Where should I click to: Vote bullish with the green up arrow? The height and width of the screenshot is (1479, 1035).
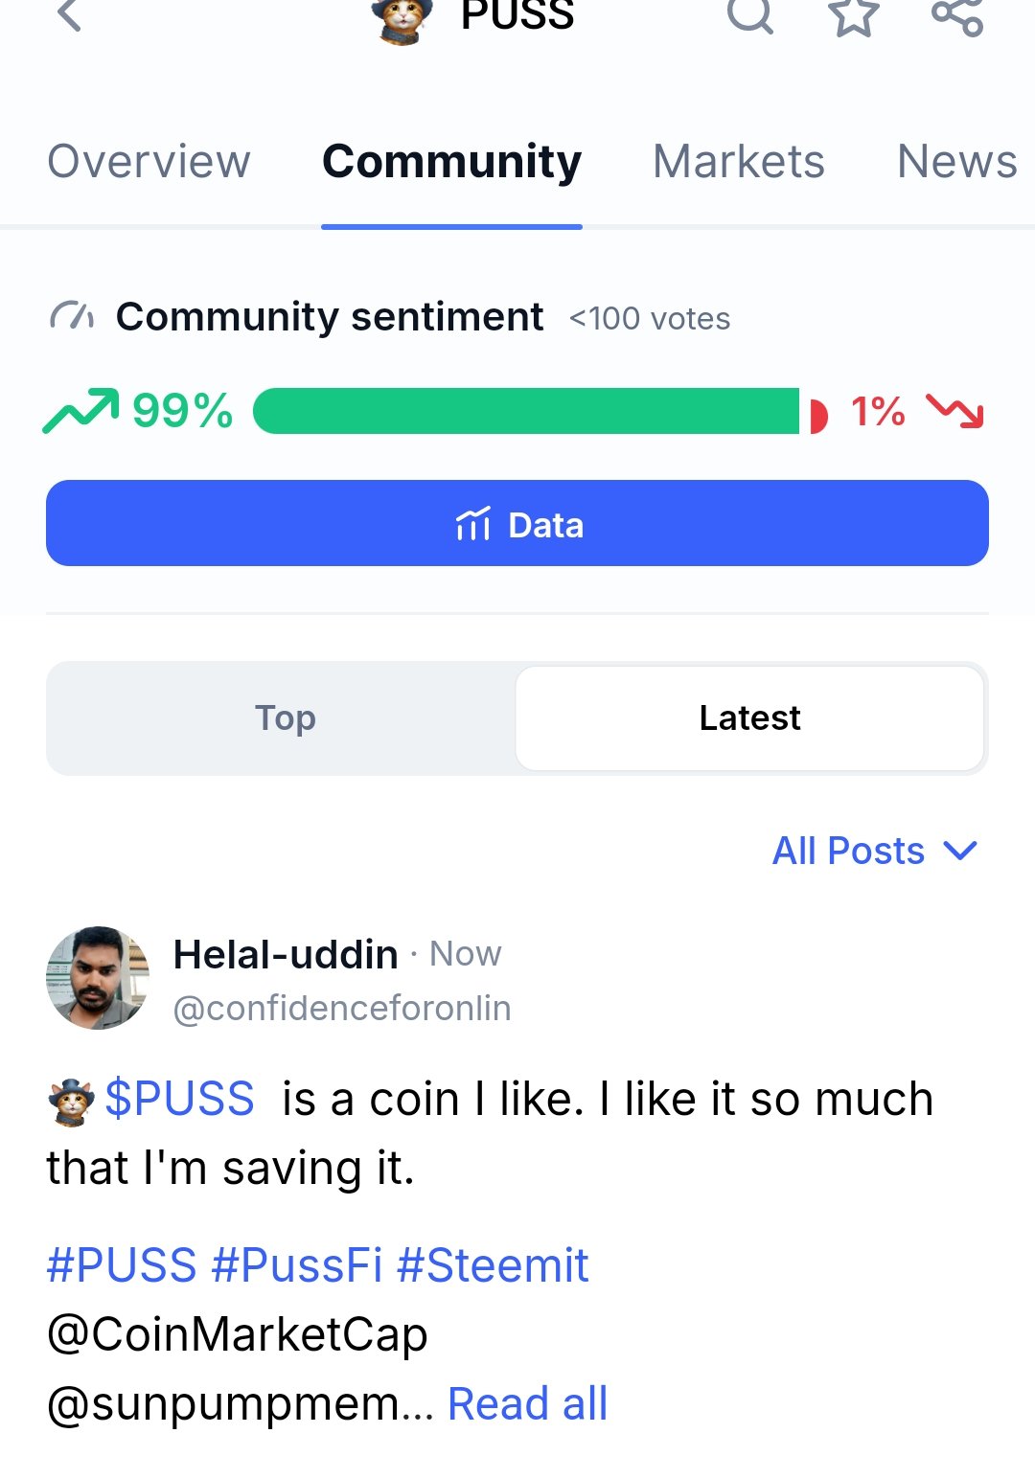pyautogui.click(x=81, y=411)
